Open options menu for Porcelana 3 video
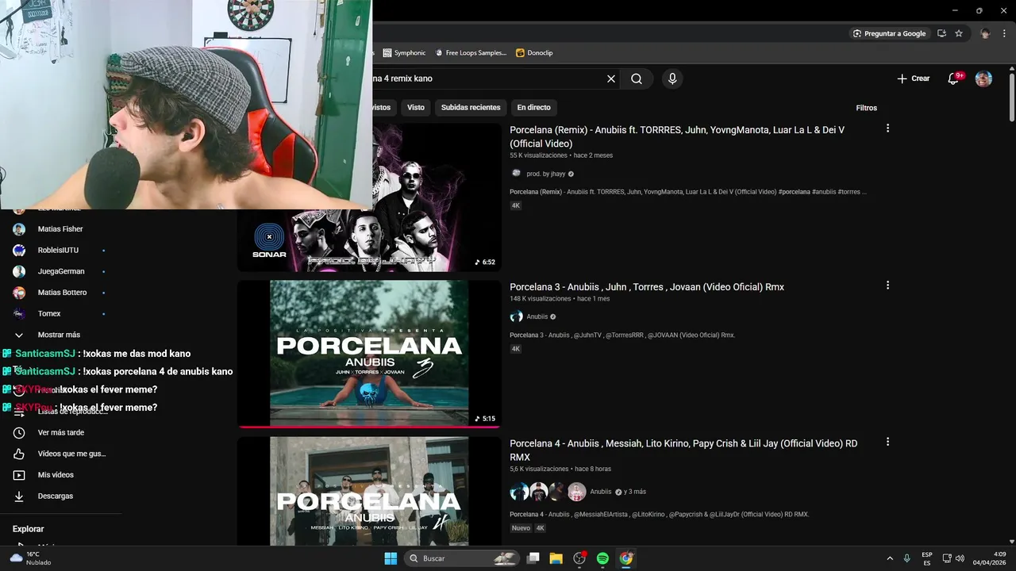 [x=887, y=285]
